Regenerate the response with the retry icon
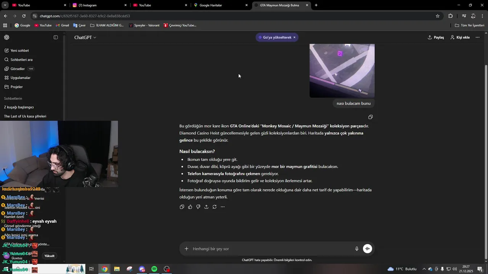The width and height of the screenshot is (488, 274). coord(215,207)
